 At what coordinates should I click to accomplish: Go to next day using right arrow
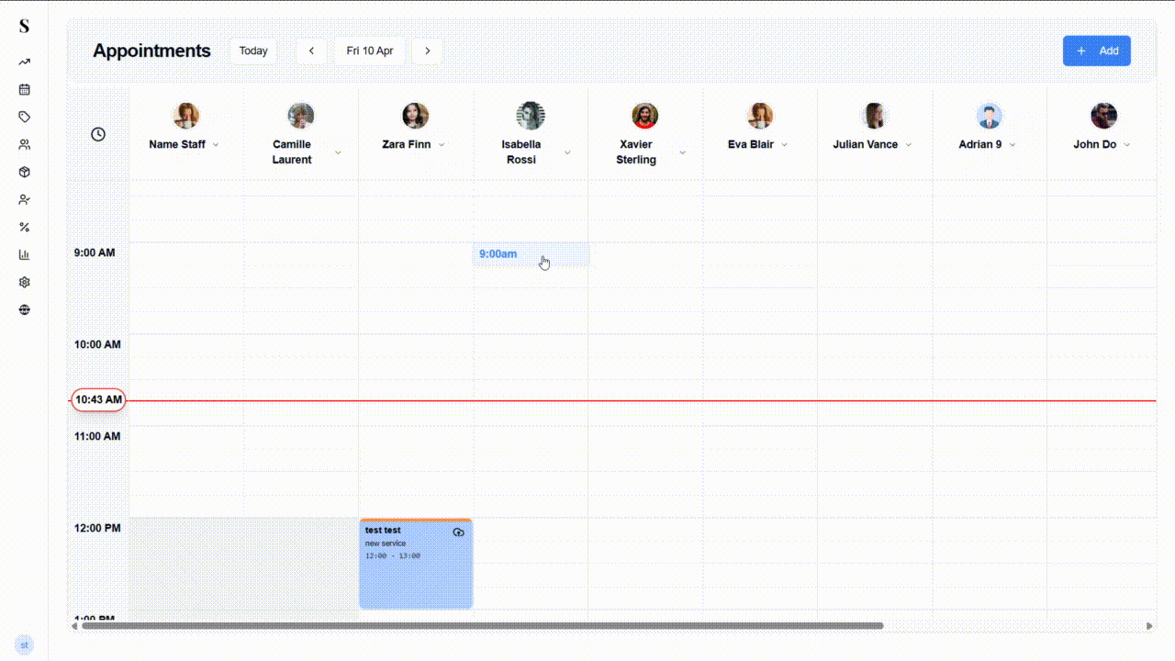click(x=427, y=50)
